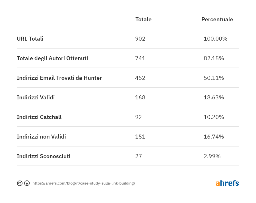The width and height of the screenshot is (256, 203).
Task: Click the 902 total value
Action: coord(140,39)
